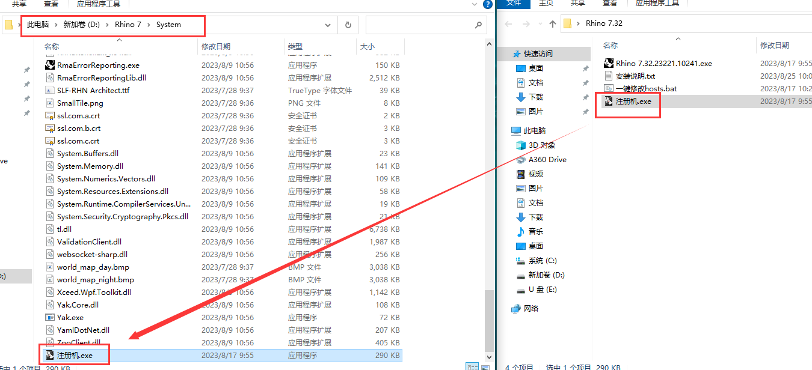Select Xceed.Wpf.Toolkit.dll file name

[x=94, y=292]
